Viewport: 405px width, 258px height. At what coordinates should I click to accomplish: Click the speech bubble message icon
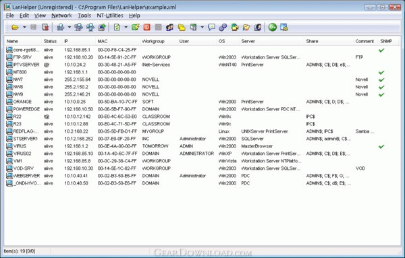coord(211,27)
